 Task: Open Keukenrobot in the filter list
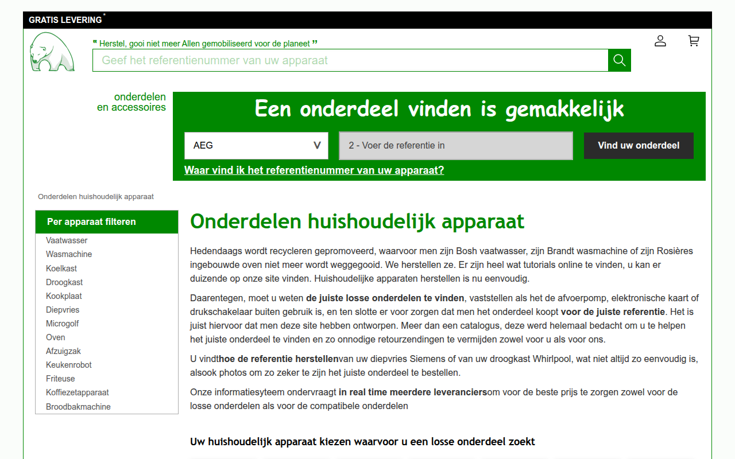69,365
